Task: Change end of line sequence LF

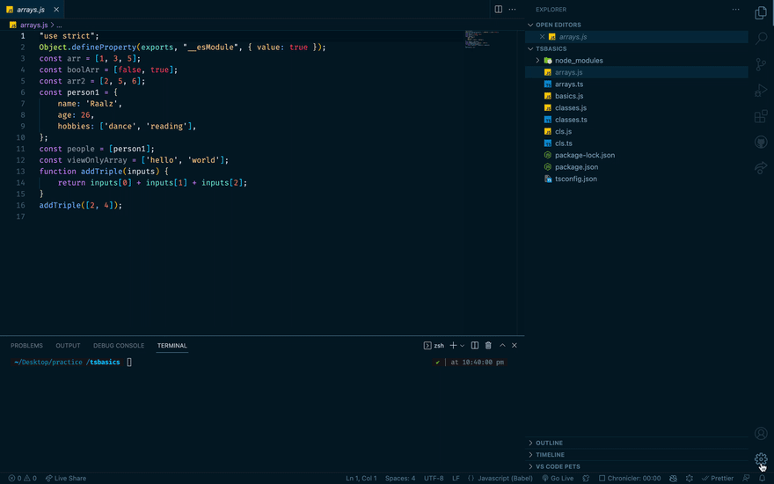Action: click(x=456, y=478)
